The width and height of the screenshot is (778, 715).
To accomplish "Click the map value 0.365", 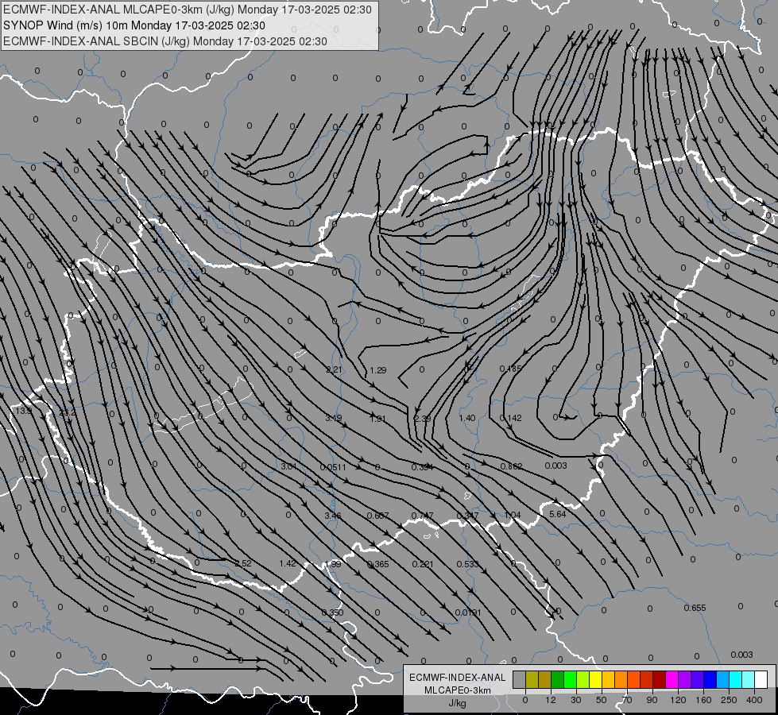I will pos(378,565).
